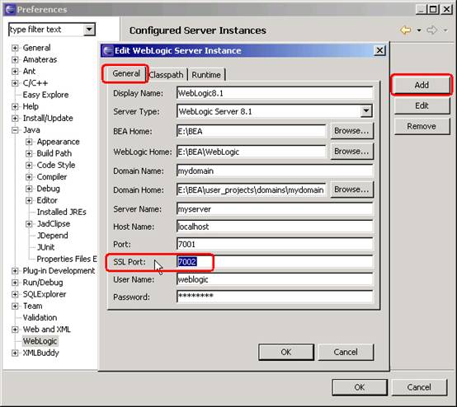457x407 pixels.
Task: Select the Properties Files tree entry
Action: click(67, 259)
